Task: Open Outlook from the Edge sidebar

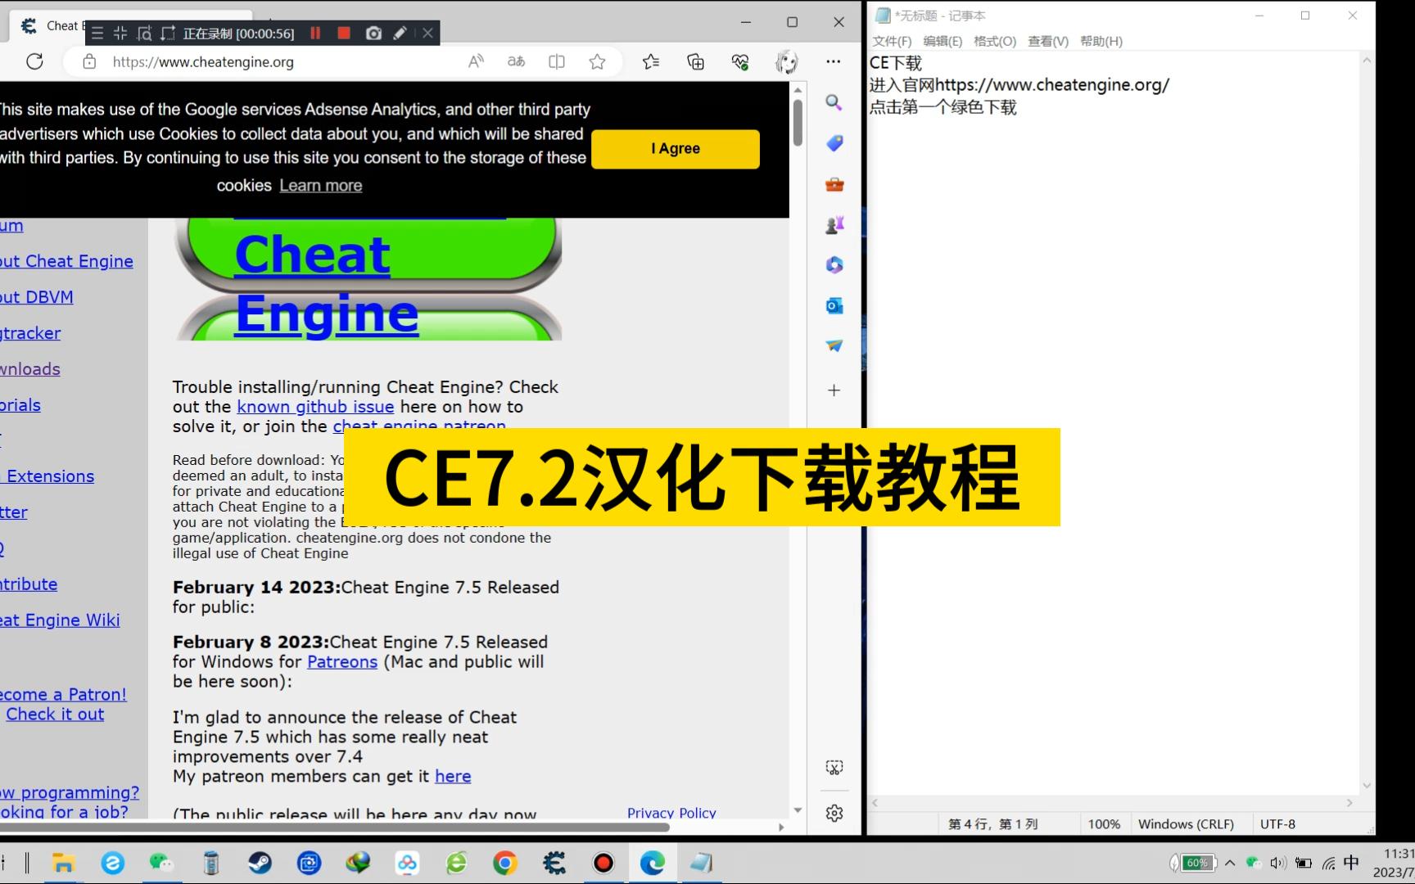Action: click(x=834, y=305)
